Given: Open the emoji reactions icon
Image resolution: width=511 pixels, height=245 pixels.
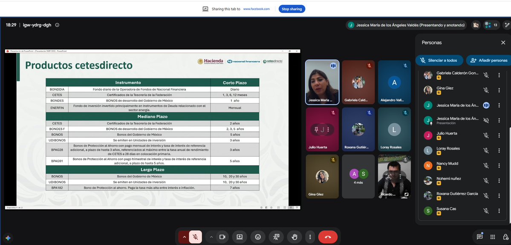Looking at the screenshot, I should (x=258, y=237).
